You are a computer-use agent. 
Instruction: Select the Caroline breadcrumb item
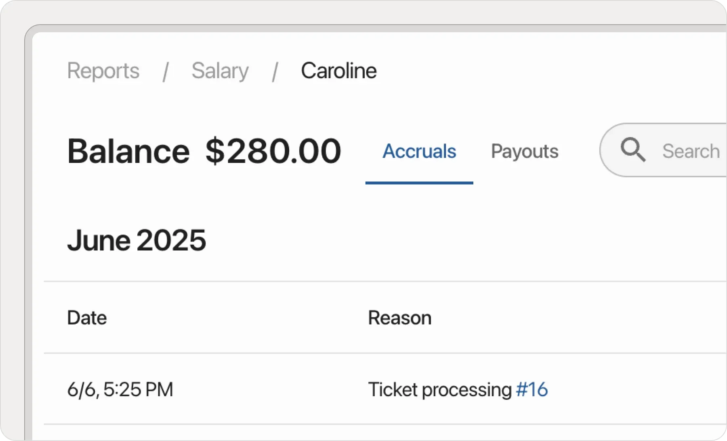tap(338, 71)
